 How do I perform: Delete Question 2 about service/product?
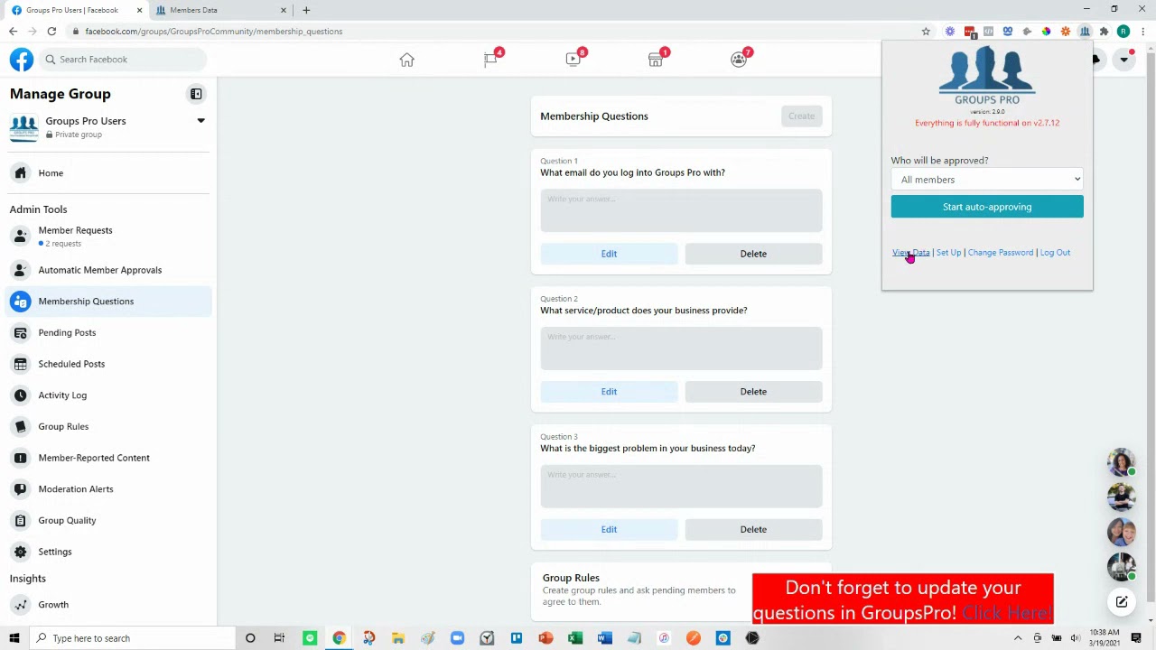753,392
